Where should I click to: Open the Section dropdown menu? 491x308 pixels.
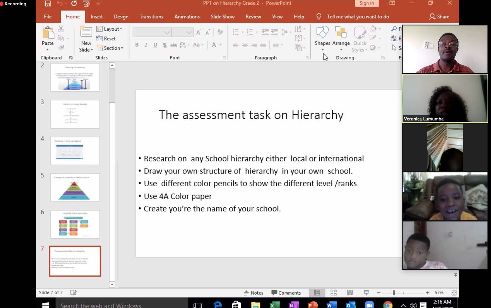[110, 48]
